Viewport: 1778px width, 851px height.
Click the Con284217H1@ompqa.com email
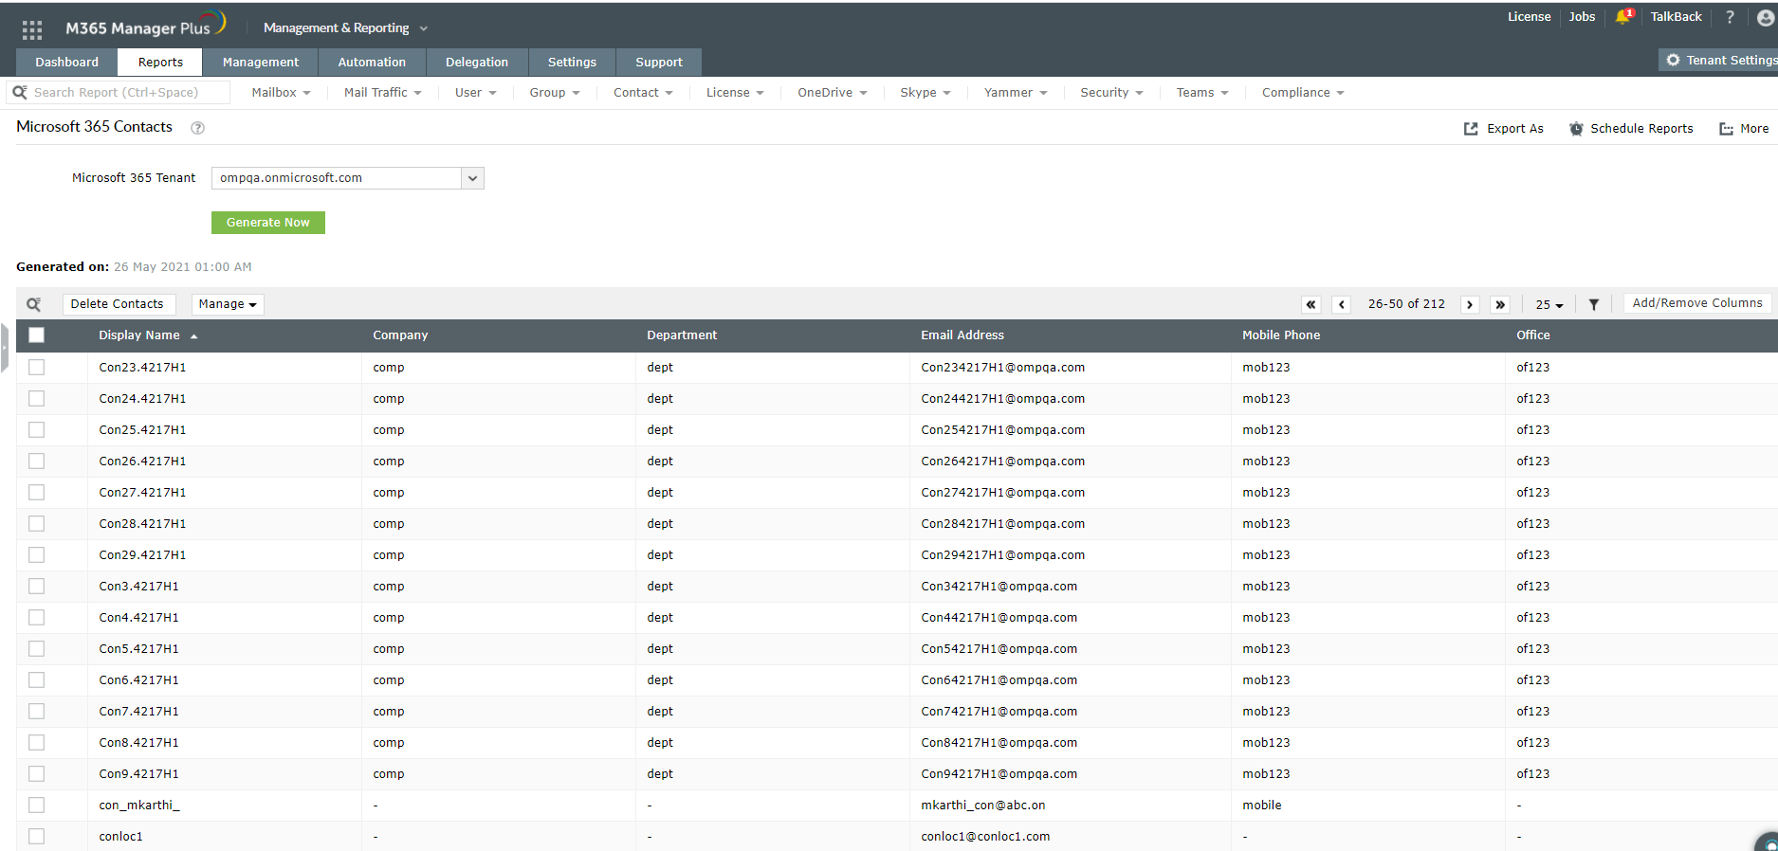tap(1003, 524)
